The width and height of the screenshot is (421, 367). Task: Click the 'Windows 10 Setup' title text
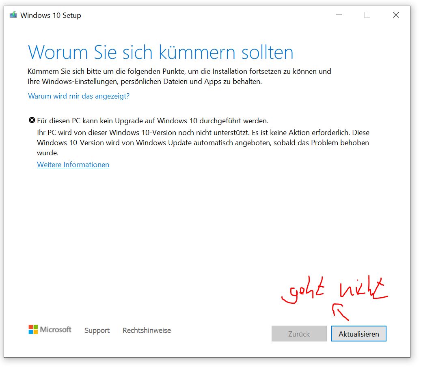click(51, 15)
